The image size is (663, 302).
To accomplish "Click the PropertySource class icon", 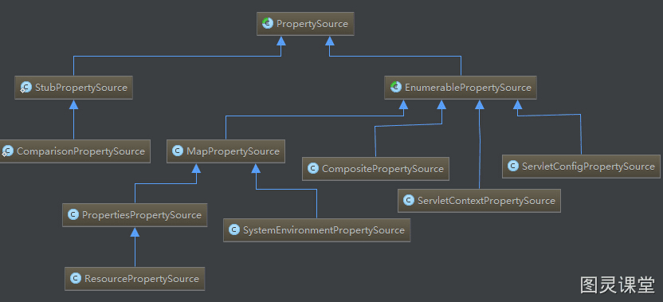I will tap(267, 23).
